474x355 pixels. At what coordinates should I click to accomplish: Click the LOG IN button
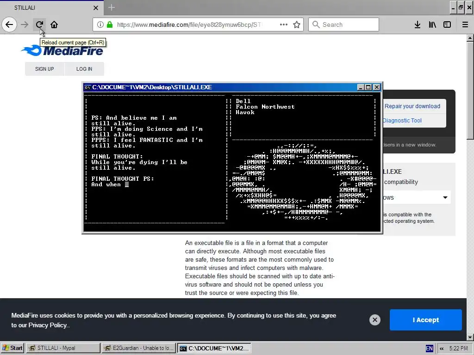click(x=84, y=69)
